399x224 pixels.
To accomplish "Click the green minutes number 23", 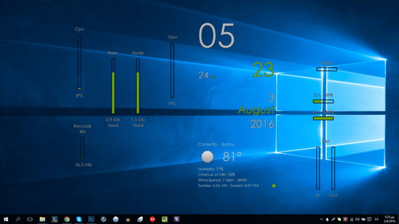I will pos(263,70).
